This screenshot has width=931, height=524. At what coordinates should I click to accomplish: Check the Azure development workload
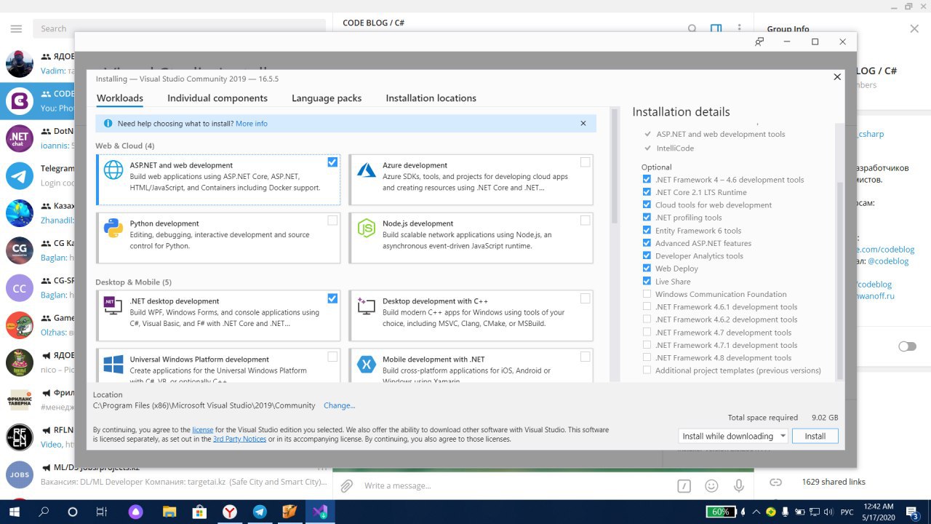point(586,162)
